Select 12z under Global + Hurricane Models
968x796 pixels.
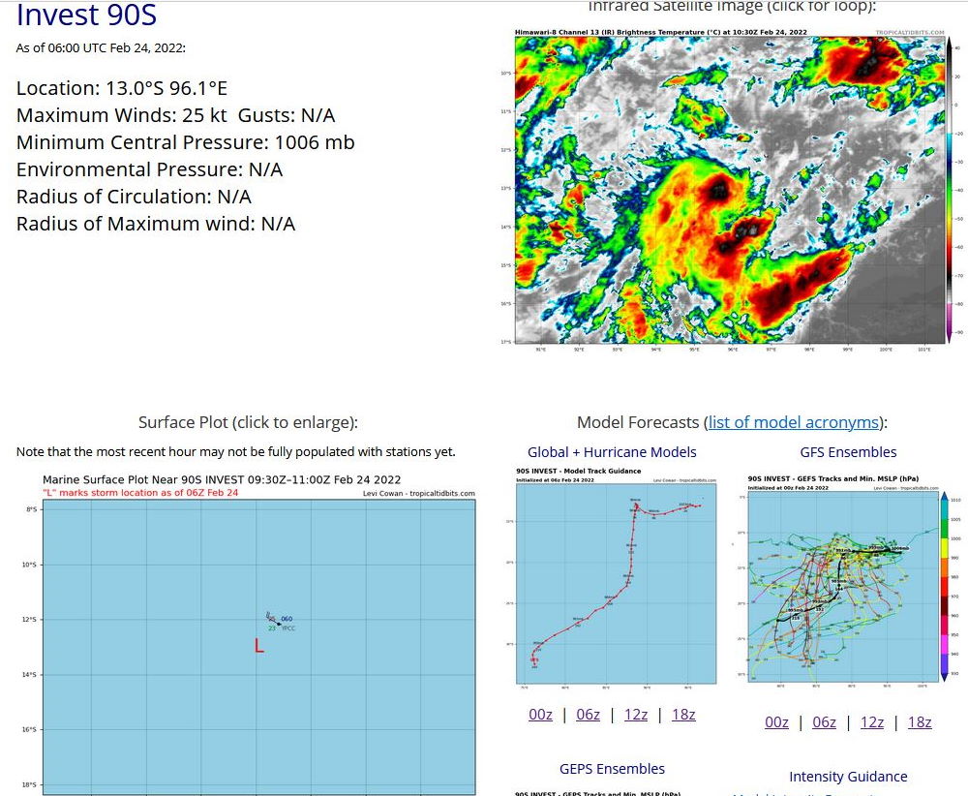click(635, 715)
